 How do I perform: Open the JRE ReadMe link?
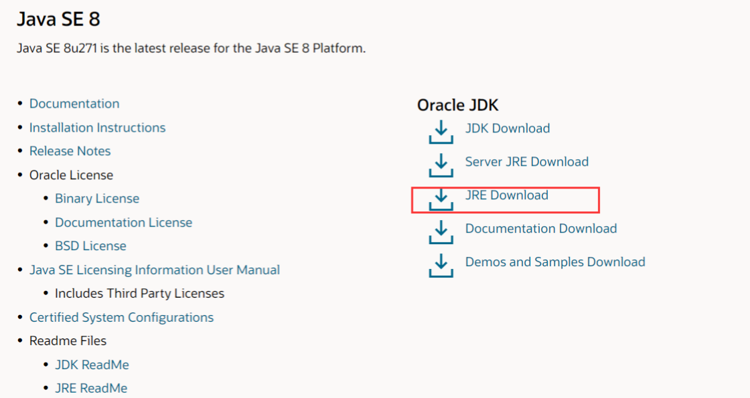91,389
